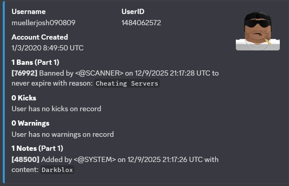Viewport: 289px width, 186px height.
Task: Click 'User has no kicks on record'
Action: [56, 109]
